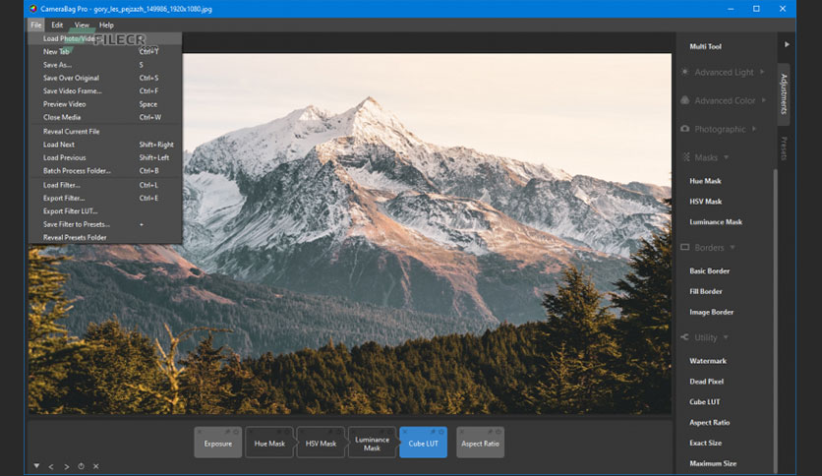Screen dimensions: 822x476
Task: Choose Export Filter... from the menu
Action: 105,198
